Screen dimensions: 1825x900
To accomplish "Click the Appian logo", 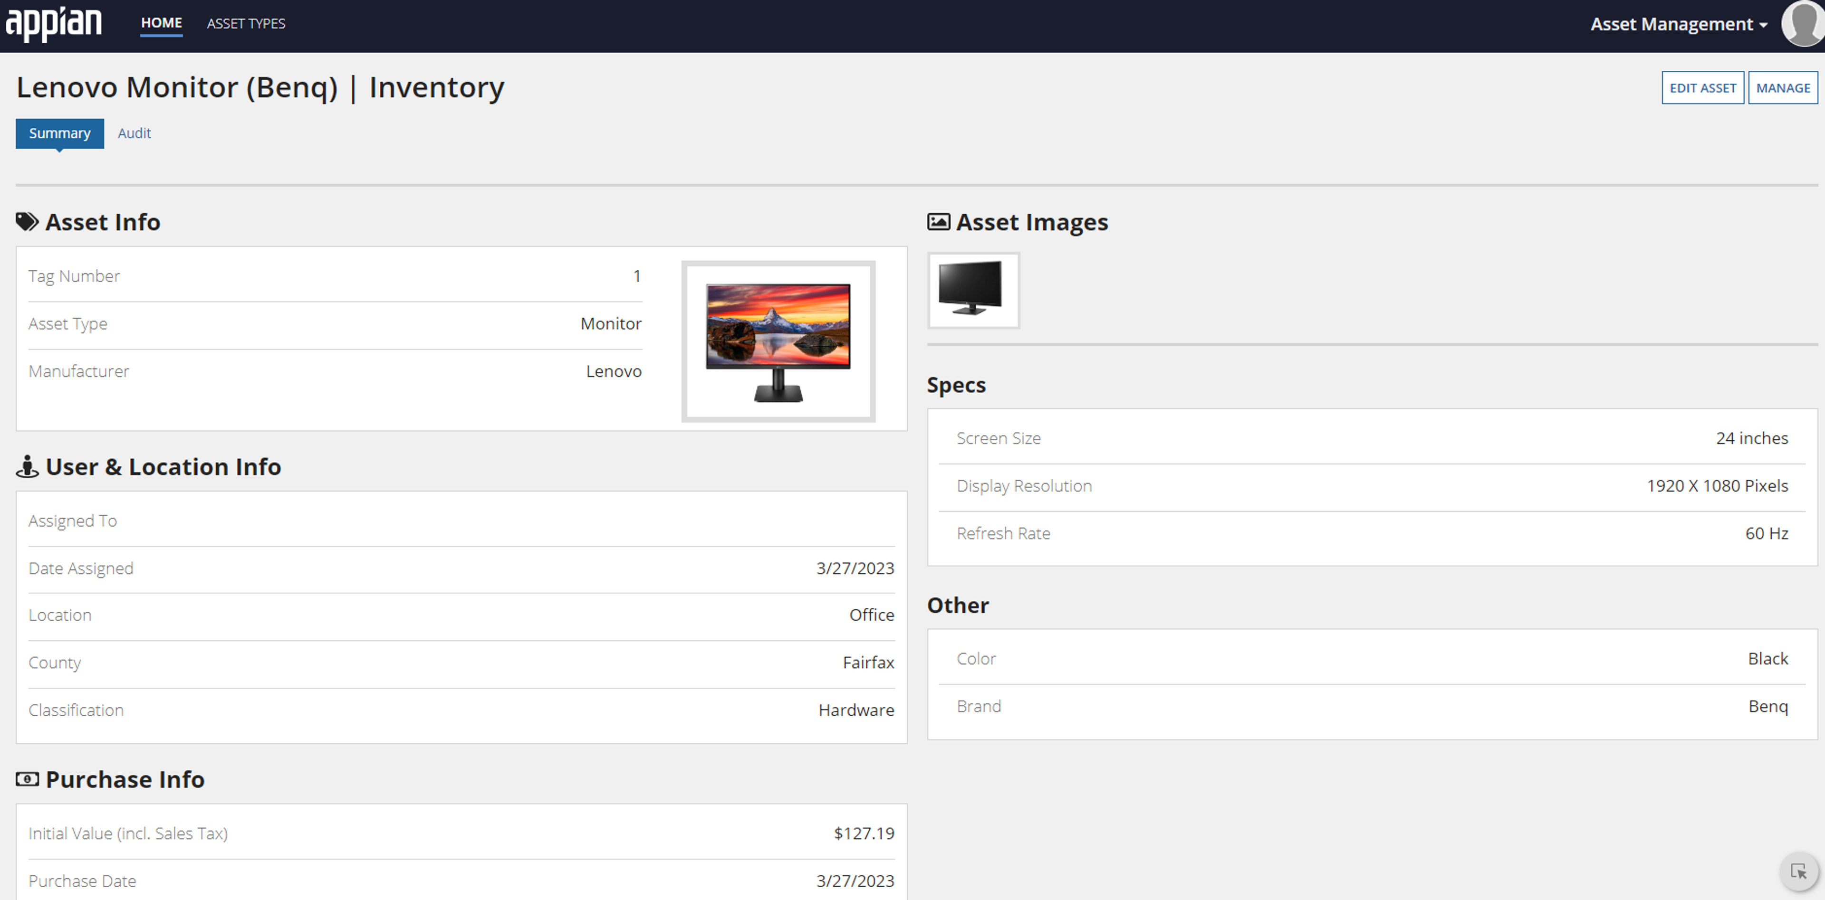I will (54, 24).
